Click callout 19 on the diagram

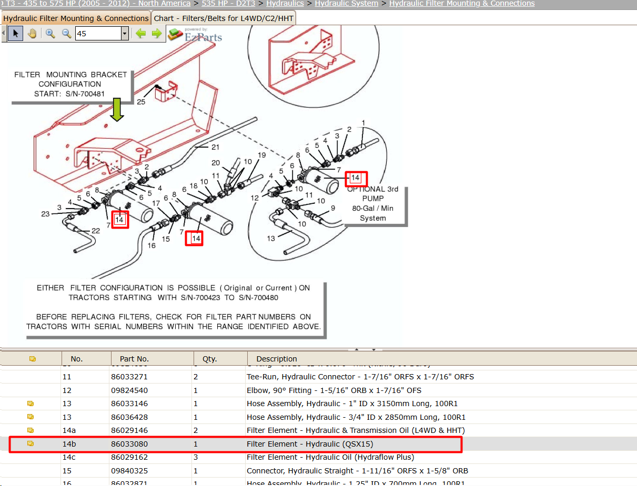point(262,155)
